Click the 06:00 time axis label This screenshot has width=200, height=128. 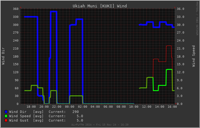(108, 106)
